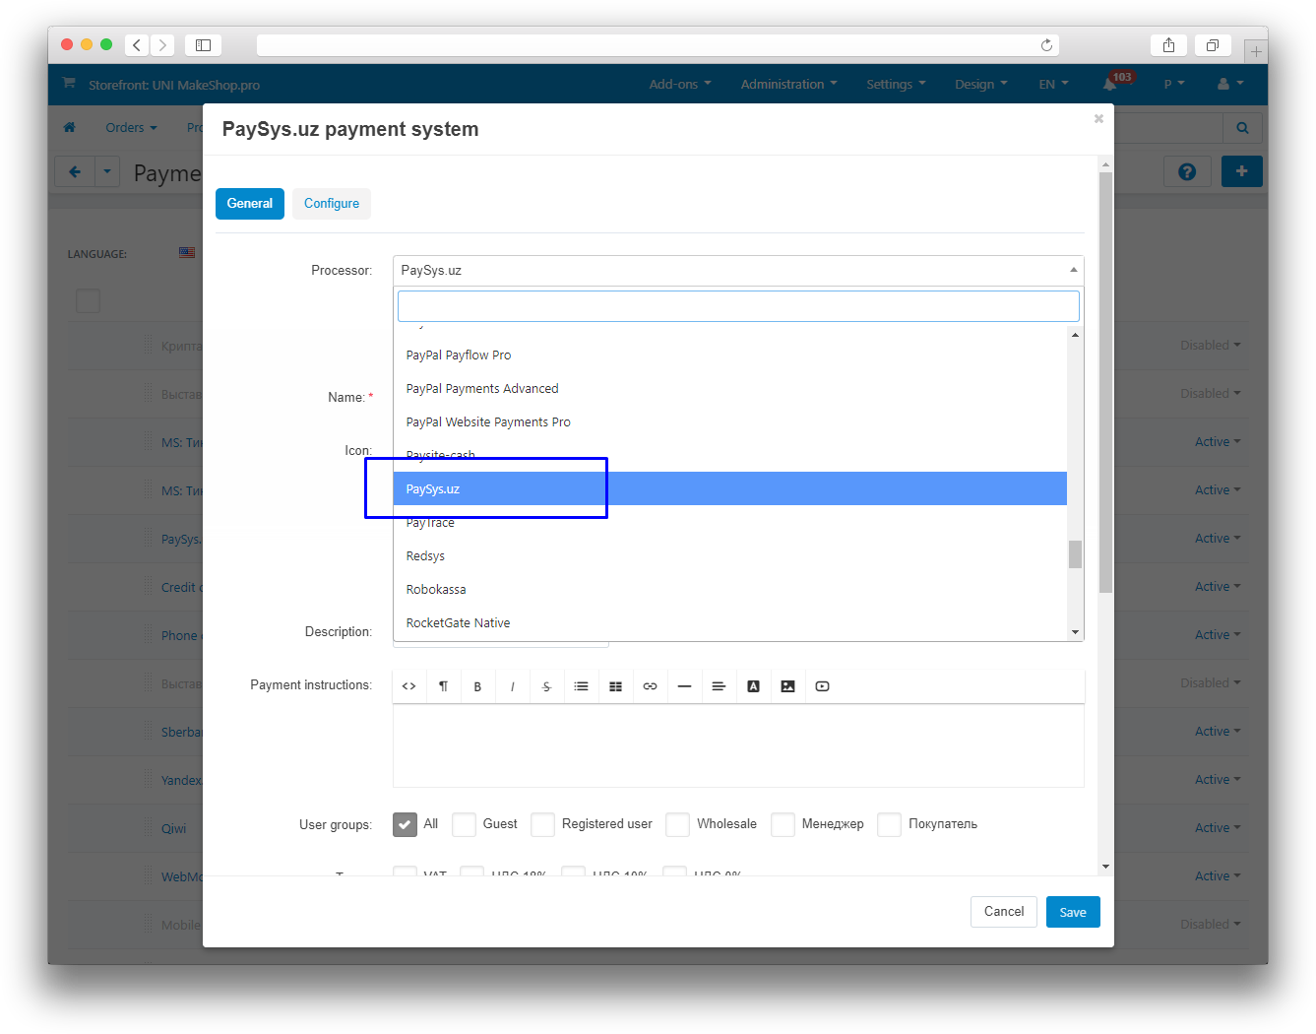Screen dimensions: 1316x1034
Task: Check the Wholesale user group
Action: coord(677,824)
